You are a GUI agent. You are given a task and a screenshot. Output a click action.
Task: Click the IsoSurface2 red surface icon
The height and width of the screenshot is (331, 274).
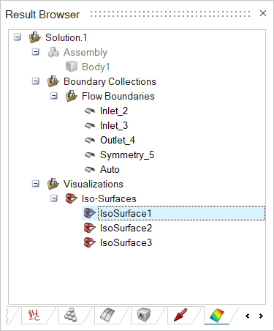click(90, 228)
